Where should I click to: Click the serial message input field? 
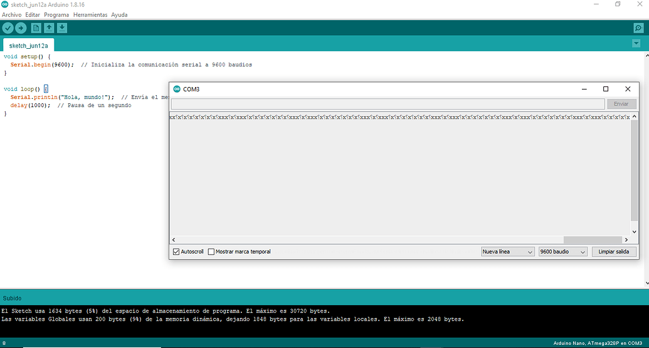(388, 104)
